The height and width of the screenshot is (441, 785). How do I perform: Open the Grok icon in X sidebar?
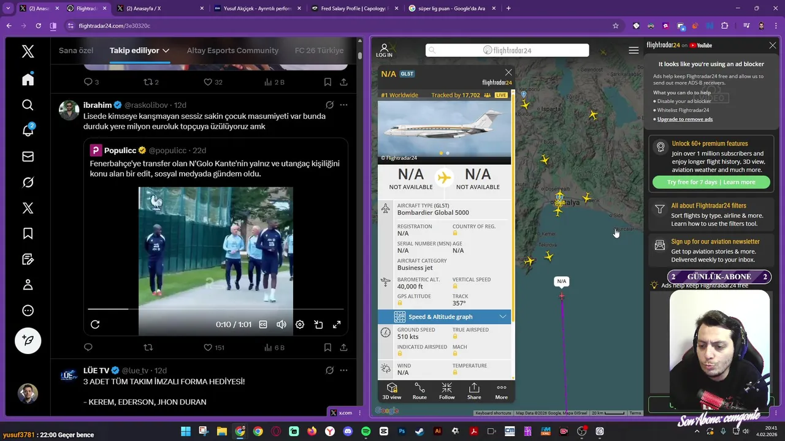[x=28, y=183]
